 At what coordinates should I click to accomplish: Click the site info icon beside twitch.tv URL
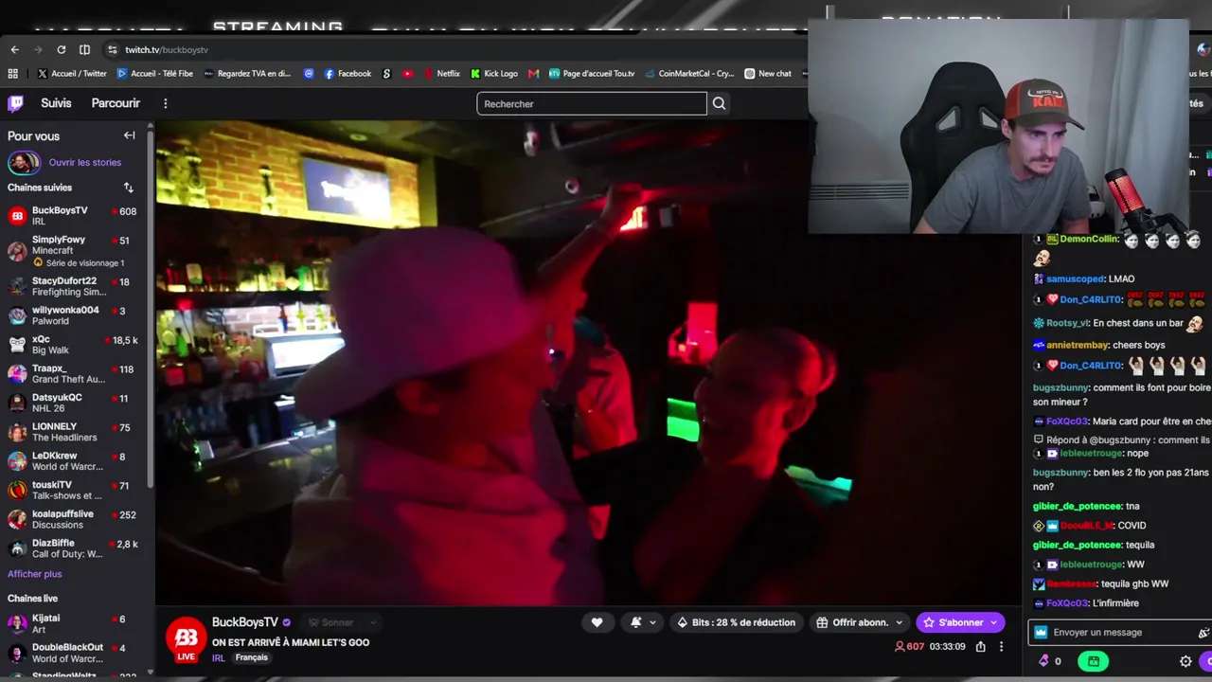[x=112, y=49]
